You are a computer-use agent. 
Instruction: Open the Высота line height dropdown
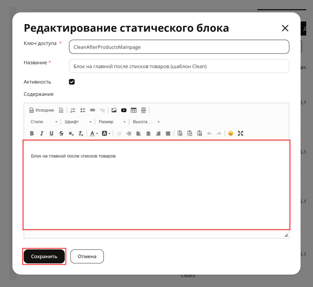(x=146, y=122)
